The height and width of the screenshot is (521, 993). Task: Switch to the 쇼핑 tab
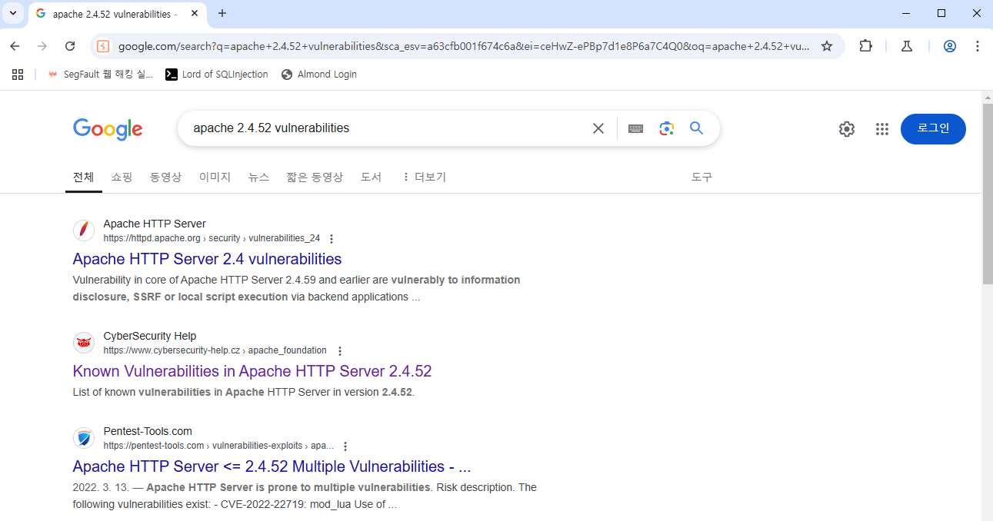click(122, 177)
